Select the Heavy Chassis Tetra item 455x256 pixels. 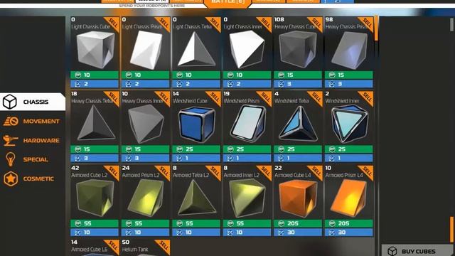95,127
